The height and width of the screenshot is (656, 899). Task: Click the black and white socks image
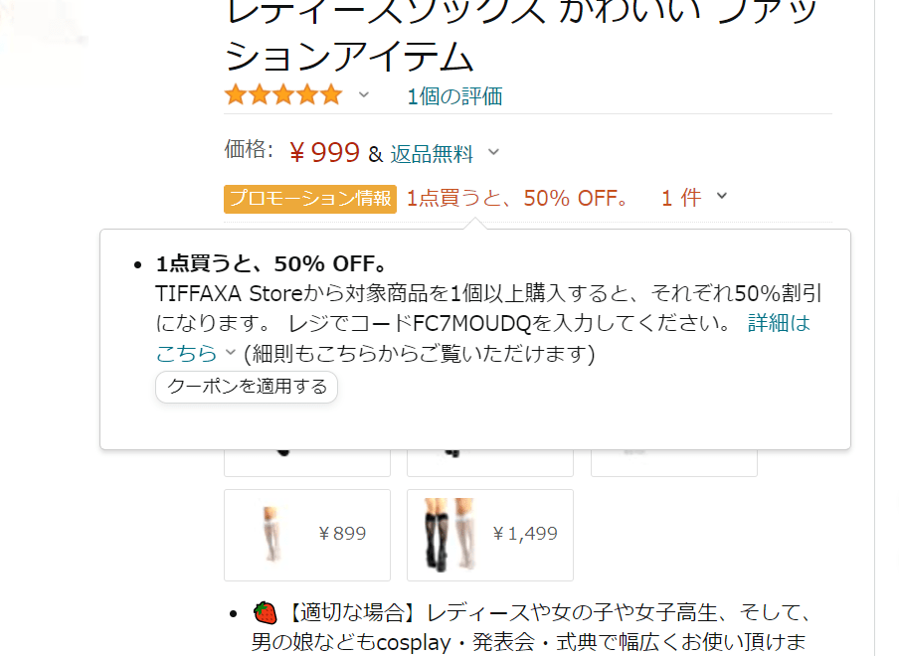tap(450, 535)
